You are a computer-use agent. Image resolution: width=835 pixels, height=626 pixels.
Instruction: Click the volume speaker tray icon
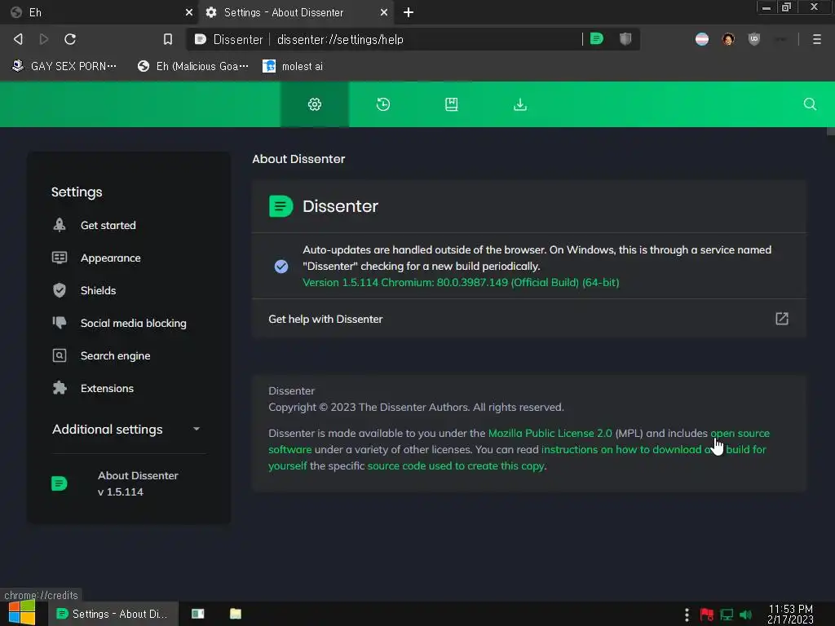(745, 615)
